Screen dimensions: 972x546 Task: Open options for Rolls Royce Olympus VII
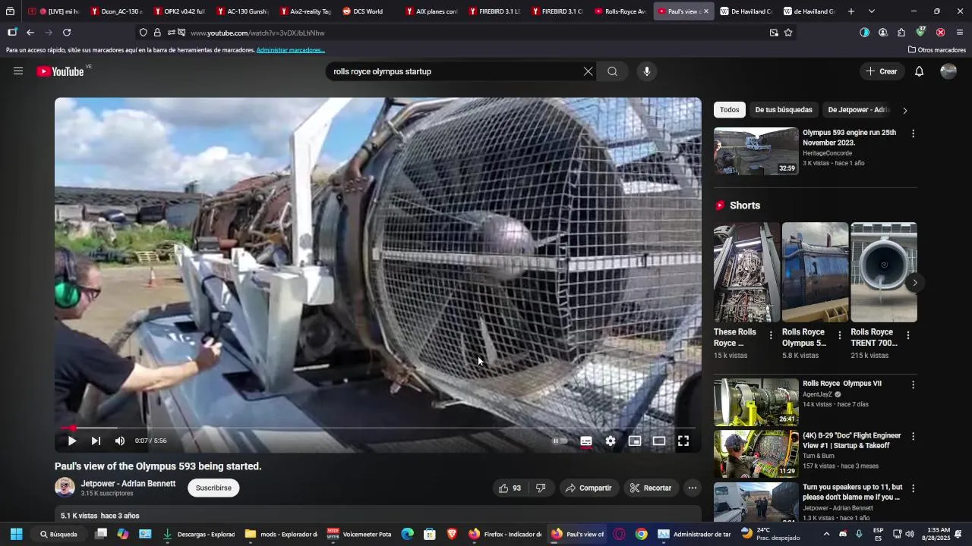[913, 384]
